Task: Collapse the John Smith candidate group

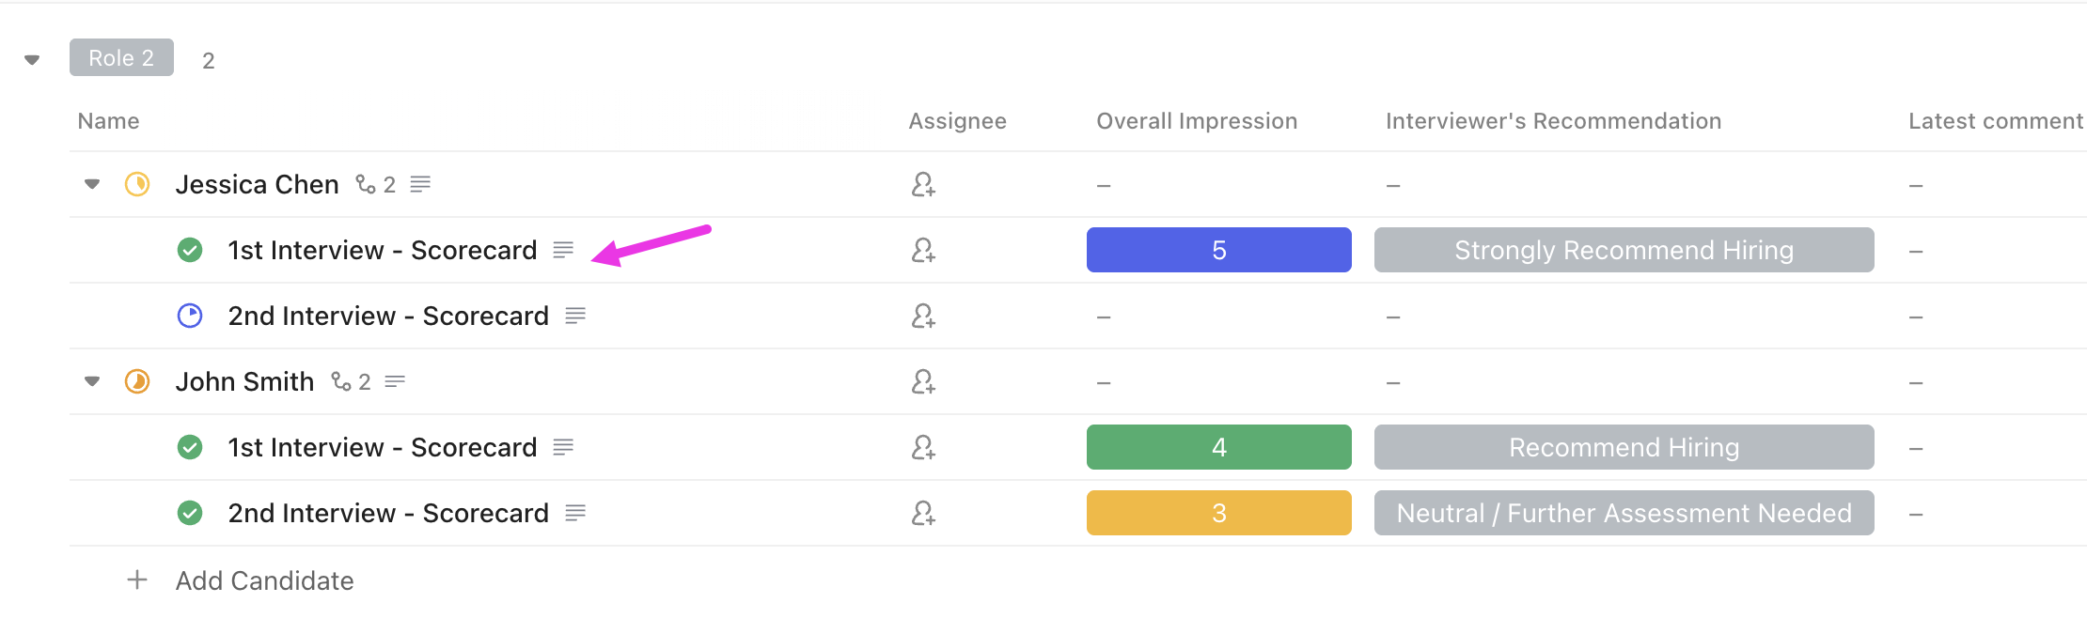Action: [x=91, y=381]
